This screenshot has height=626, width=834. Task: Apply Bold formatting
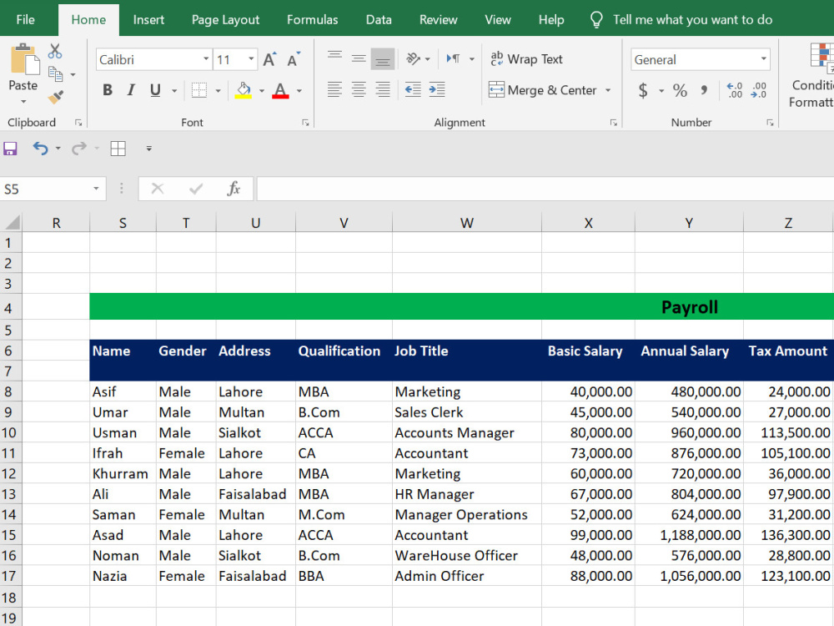tap(107, 89)
